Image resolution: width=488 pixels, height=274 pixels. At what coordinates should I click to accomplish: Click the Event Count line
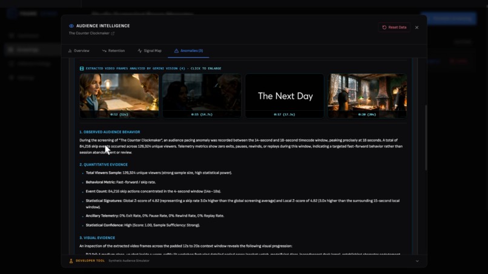[153, 191]
